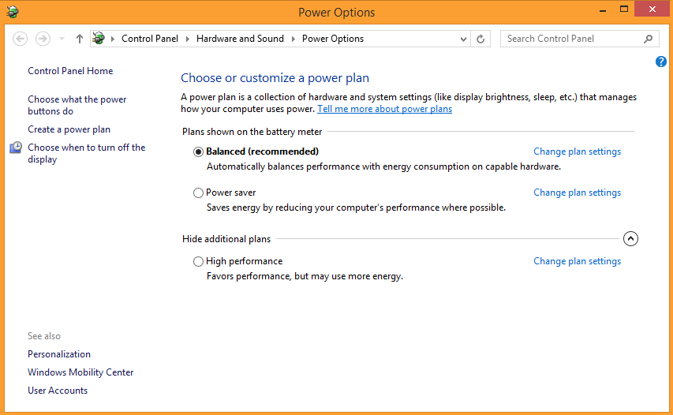
Task: Expand the chevron before Control Panel breadcrumb
Action: (113, 39)
